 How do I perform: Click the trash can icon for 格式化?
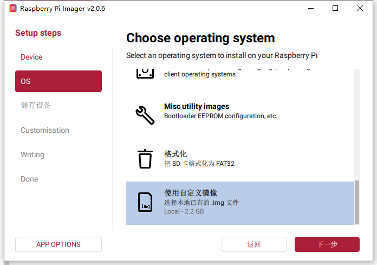[145, 159]
